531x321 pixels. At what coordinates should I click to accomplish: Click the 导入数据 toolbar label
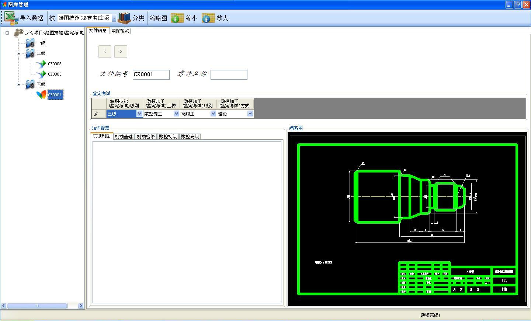(x=32, y=18)
